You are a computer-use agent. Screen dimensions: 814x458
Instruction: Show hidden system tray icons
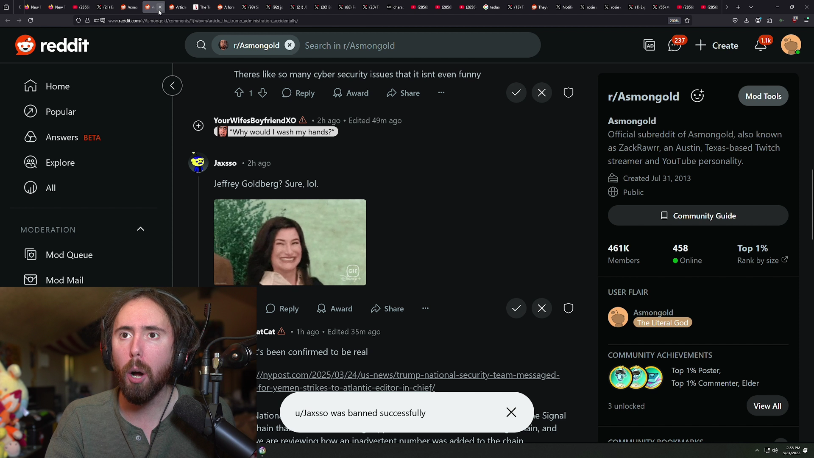click(x=757, y=450)
